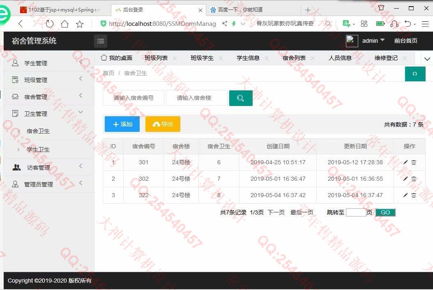Open a new browser tab with the plus icon
The width and height of the screenshot is (433, 290).
coord(308,10)
